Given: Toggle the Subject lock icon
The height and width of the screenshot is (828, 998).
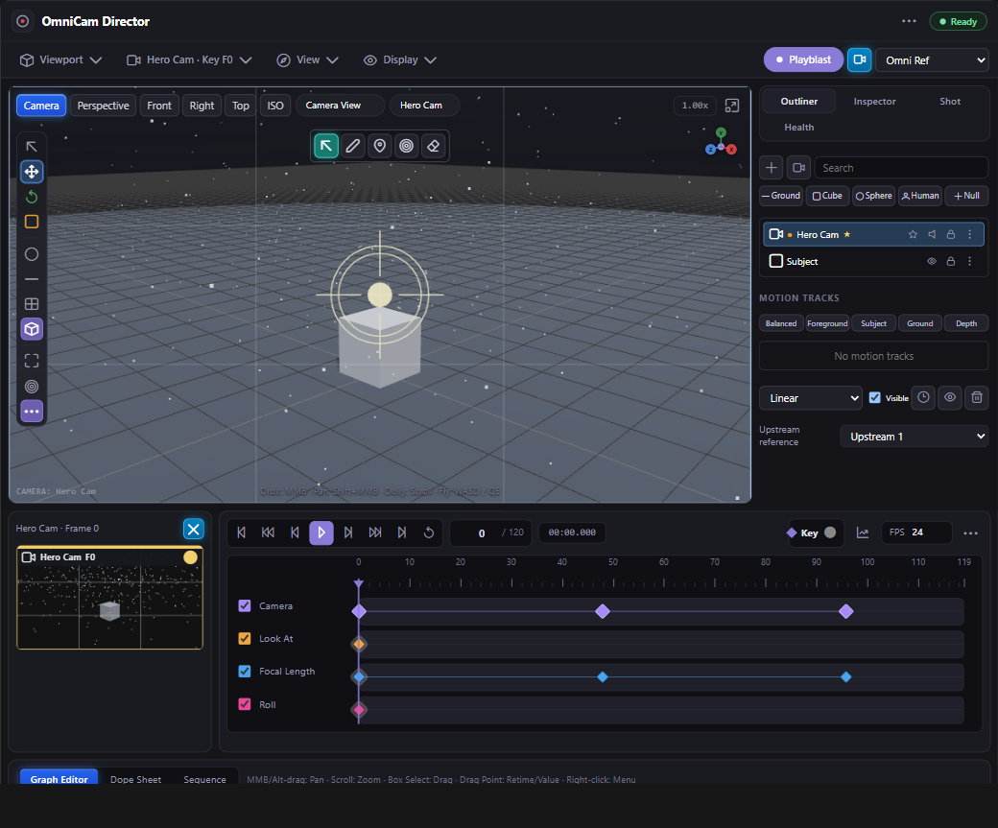Looking at the screenshot, I should point(950,261).
